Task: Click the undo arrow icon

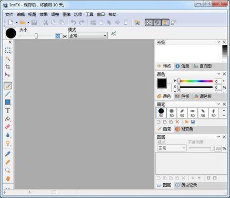Action: 74,22
